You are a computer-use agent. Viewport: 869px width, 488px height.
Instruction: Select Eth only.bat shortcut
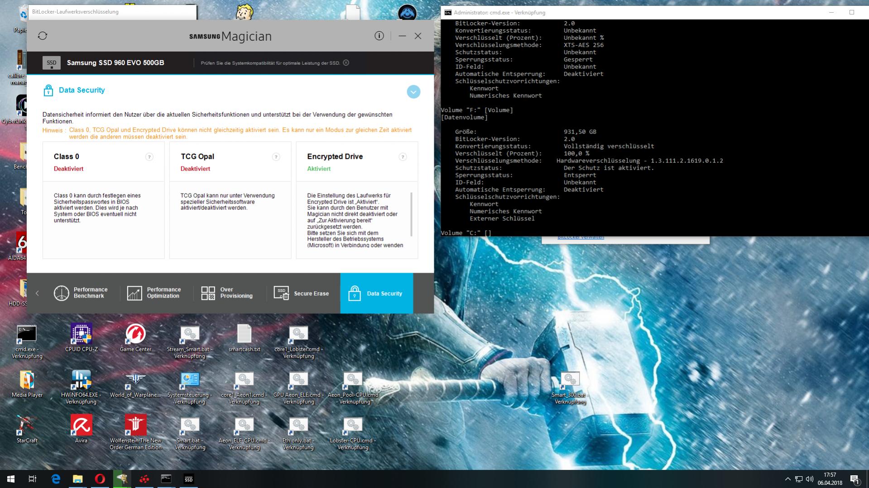pos(298,433)
